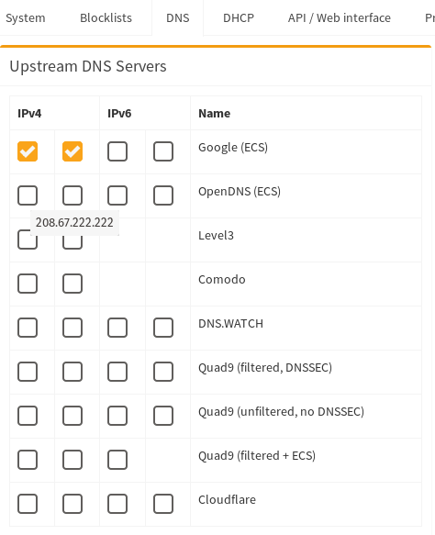Enable first IPv4 checkbox for Cloudflare
This screenshot has width=435, height=535.
pyautogui.click(x=28, y=503)
